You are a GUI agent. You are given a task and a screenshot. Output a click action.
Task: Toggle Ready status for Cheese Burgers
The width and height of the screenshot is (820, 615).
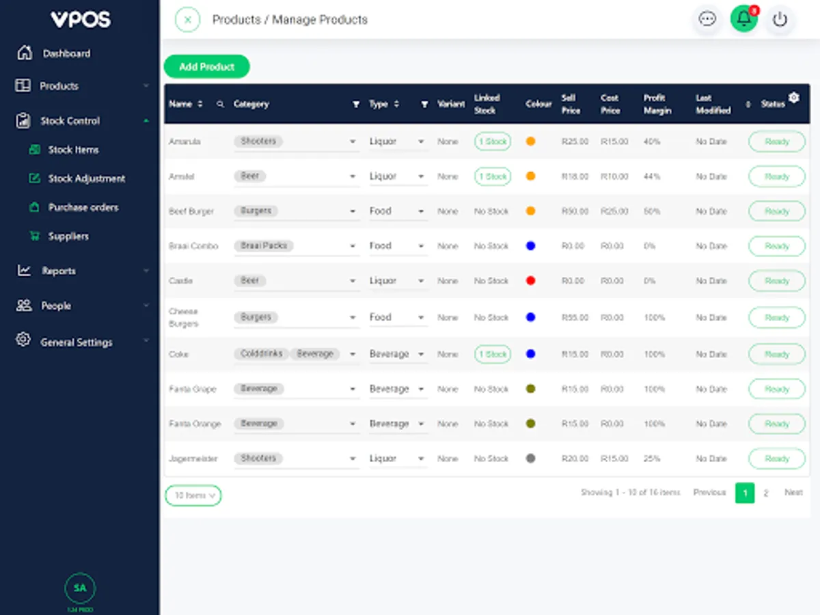[777, 318]
